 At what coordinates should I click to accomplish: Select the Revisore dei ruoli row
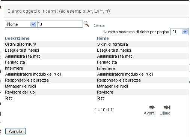(x=97, y=92)
